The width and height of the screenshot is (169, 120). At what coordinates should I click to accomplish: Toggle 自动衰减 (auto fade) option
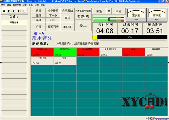coord(67,10)
